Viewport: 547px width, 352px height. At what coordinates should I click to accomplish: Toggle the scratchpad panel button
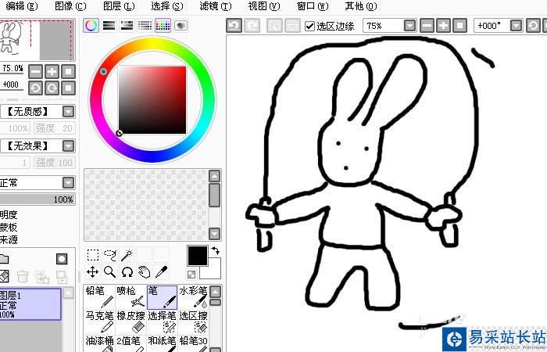(x=181, y=26)
